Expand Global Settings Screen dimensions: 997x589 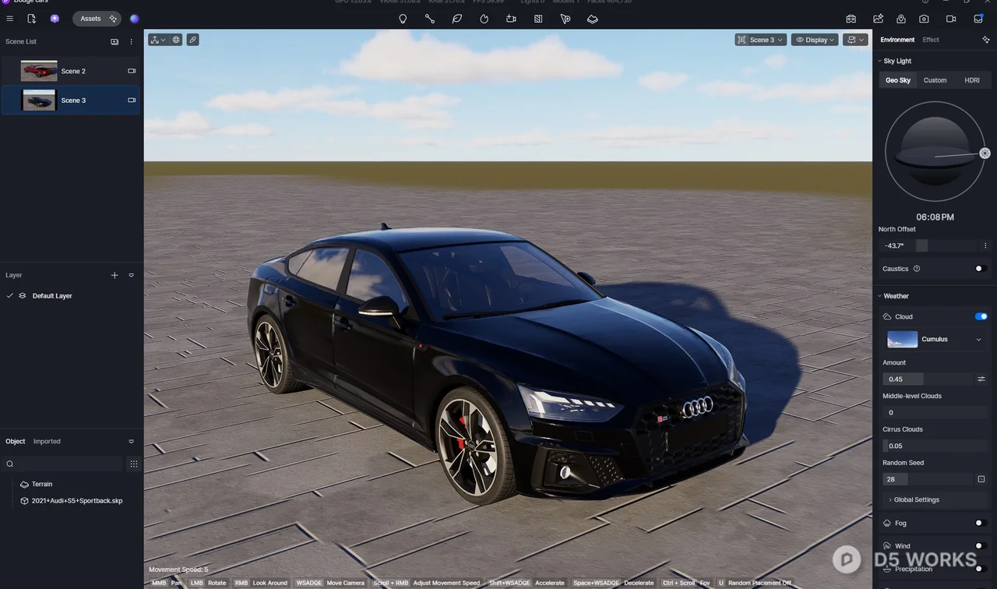[934, 500]
